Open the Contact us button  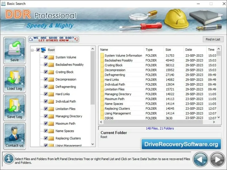pyautogui.click(x=14, y=136)
